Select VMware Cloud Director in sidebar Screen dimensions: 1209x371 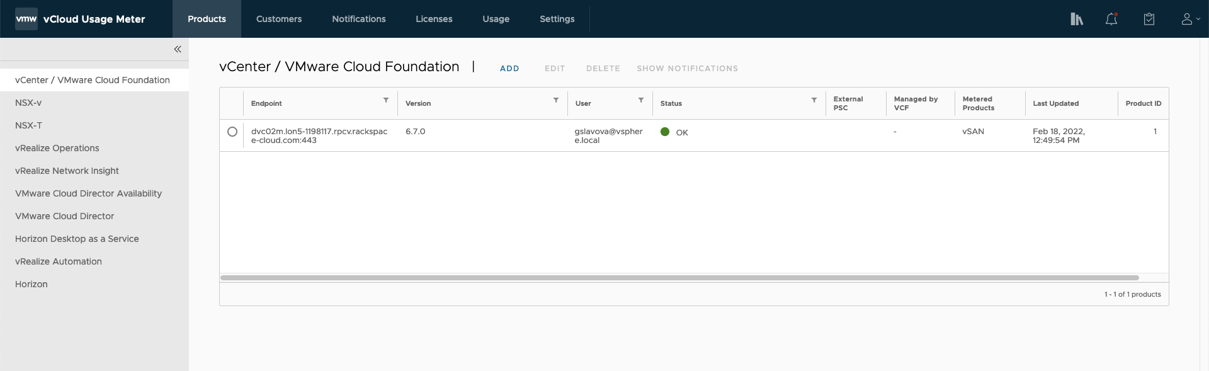(65, 216)
